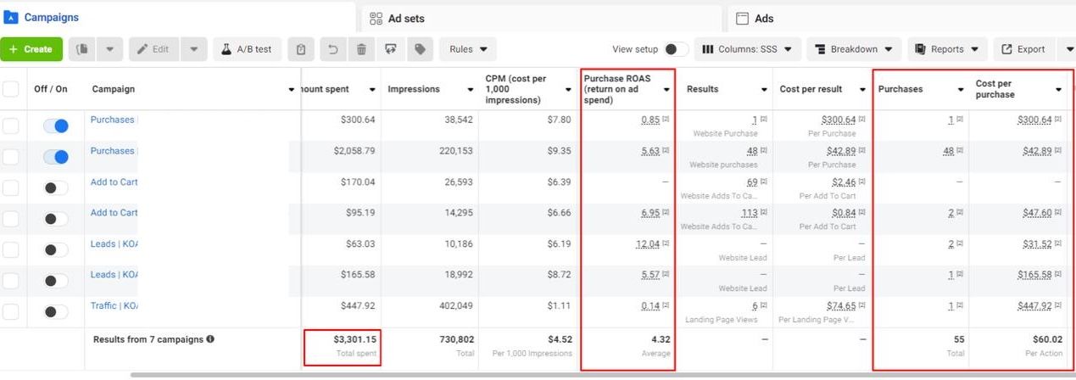
Task: Toggle the View setup switch
Action: coord(675,49)
